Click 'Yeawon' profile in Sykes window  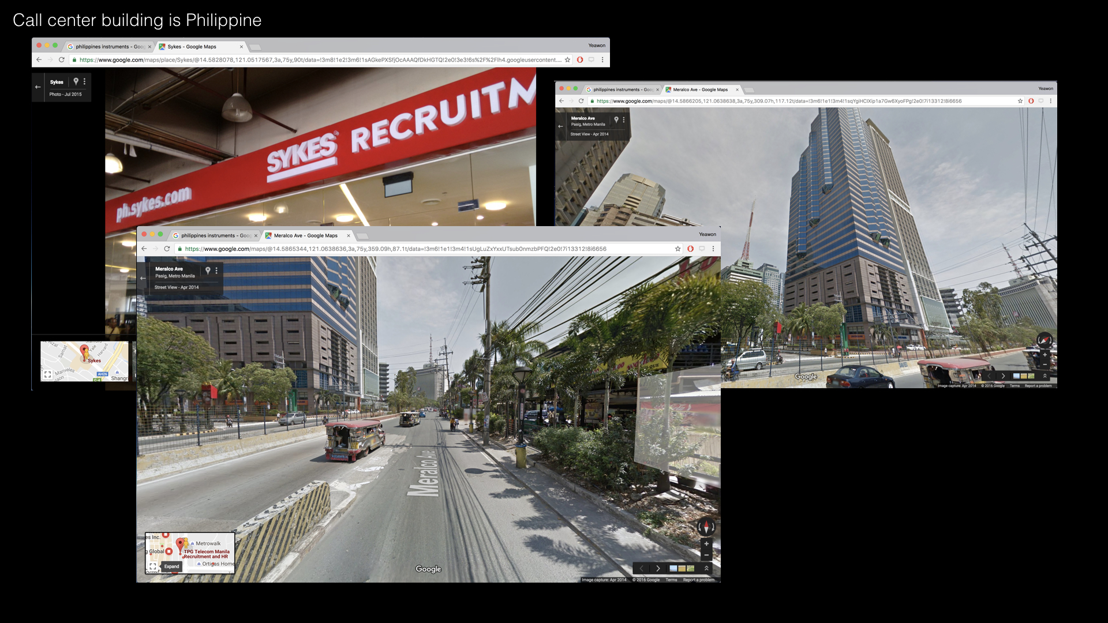[x=597, y=46]
